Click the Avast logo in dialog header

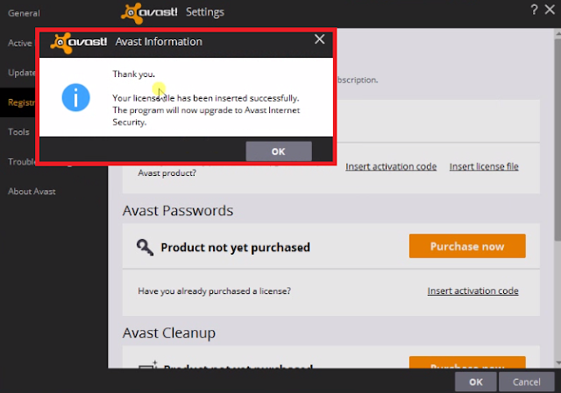79,43
